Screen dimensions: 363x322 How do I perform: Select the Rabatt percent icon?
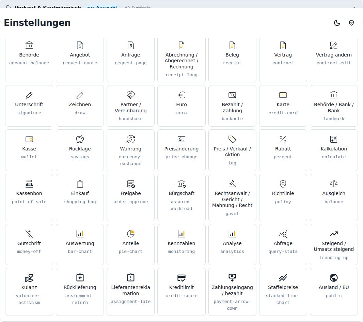tap(283, 139)
